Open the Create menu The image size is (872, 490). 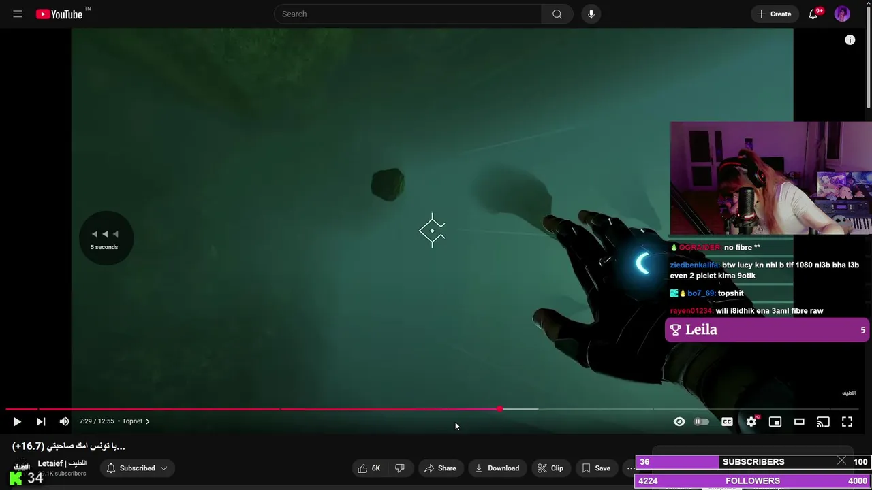click(x=775, y=14)
